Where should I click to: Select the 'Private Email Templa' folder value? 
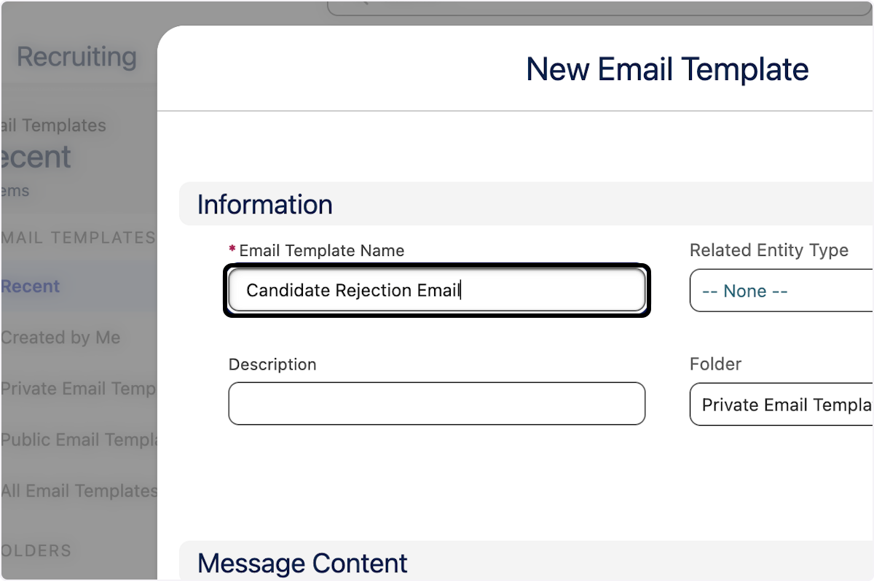tap(780, 405)
